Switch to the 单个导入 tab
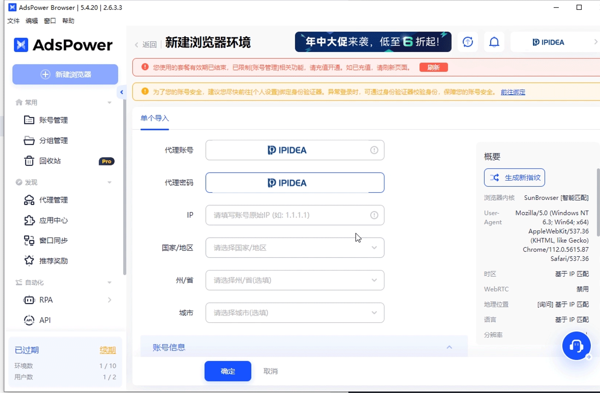This screenshot has width=600, height=393. [x=154, y=118]
